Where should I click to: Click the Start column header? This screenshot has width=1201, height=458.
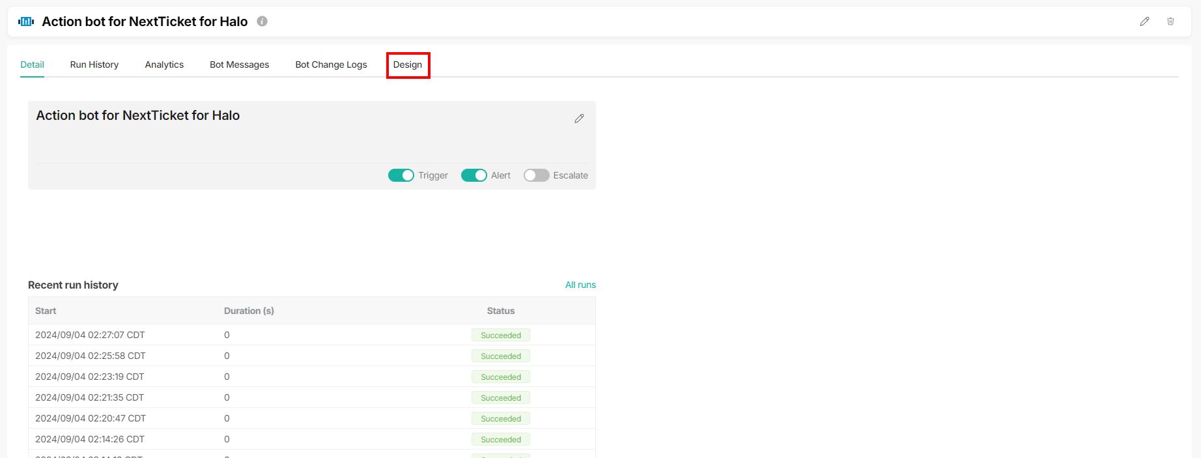pos(46,311)
